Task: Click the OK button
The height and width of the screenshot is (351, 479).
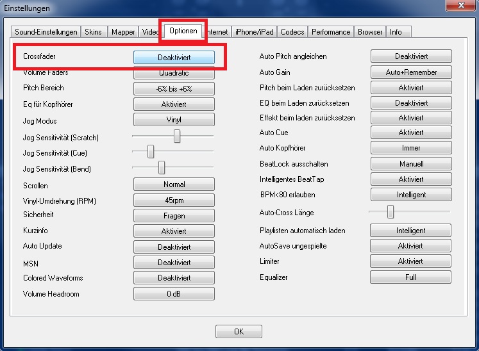Action: point(239,332)
